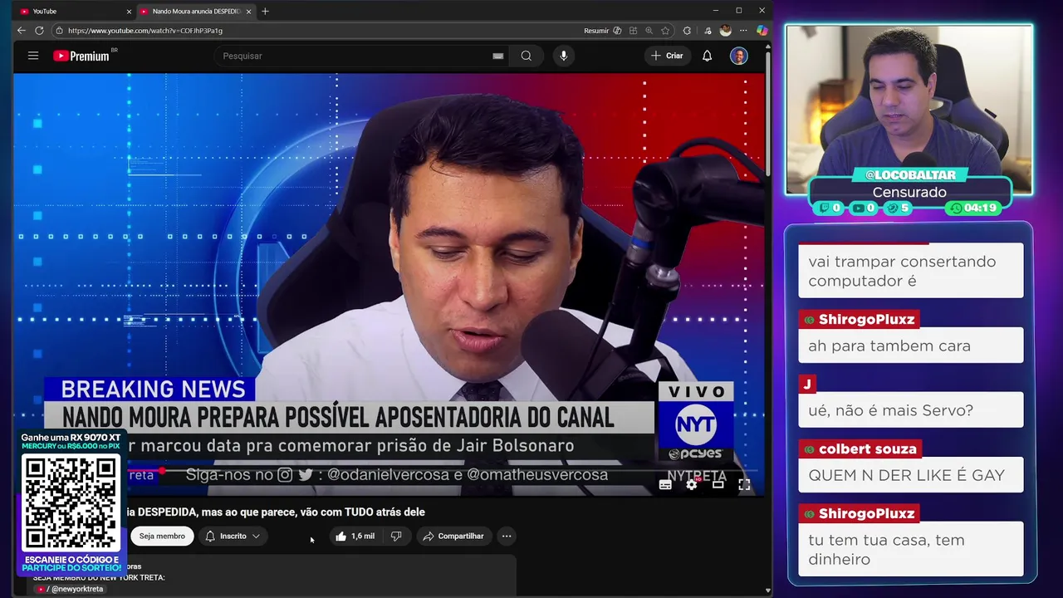Click the Compartilhar share button

click(453, 537)
